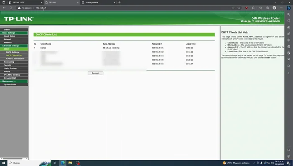Open the Windows Start menu
The width and height of the screenshot is (293, 166).
3,163
